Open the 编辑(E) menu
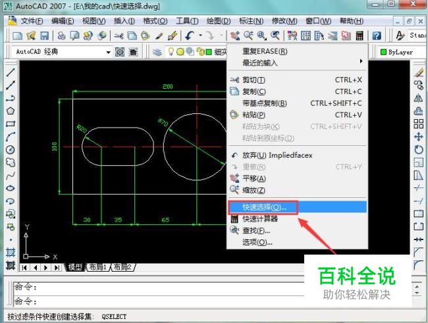The width and height of the screenshot is (428, 323). coord(63,21)
